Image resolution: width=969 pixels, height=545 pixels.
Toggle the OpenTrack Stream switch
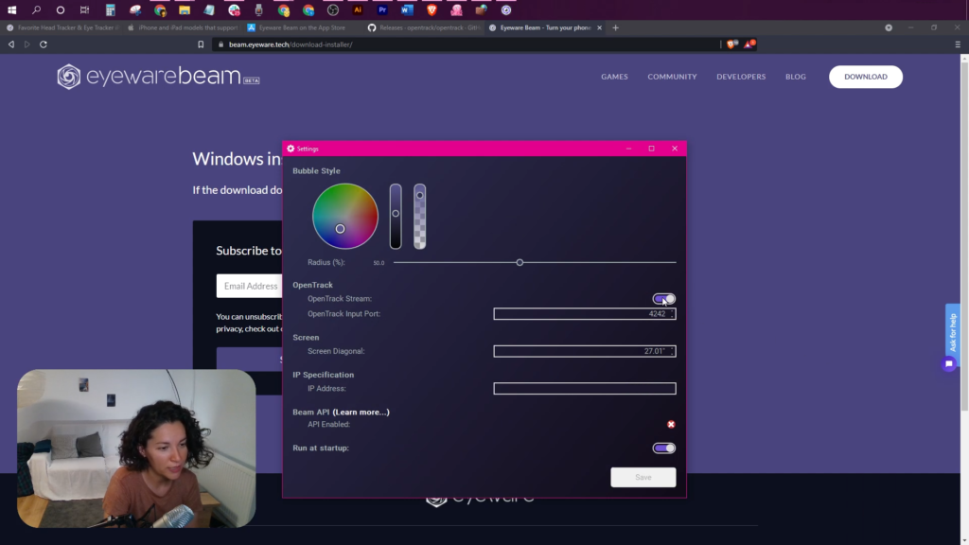[664, 299]
